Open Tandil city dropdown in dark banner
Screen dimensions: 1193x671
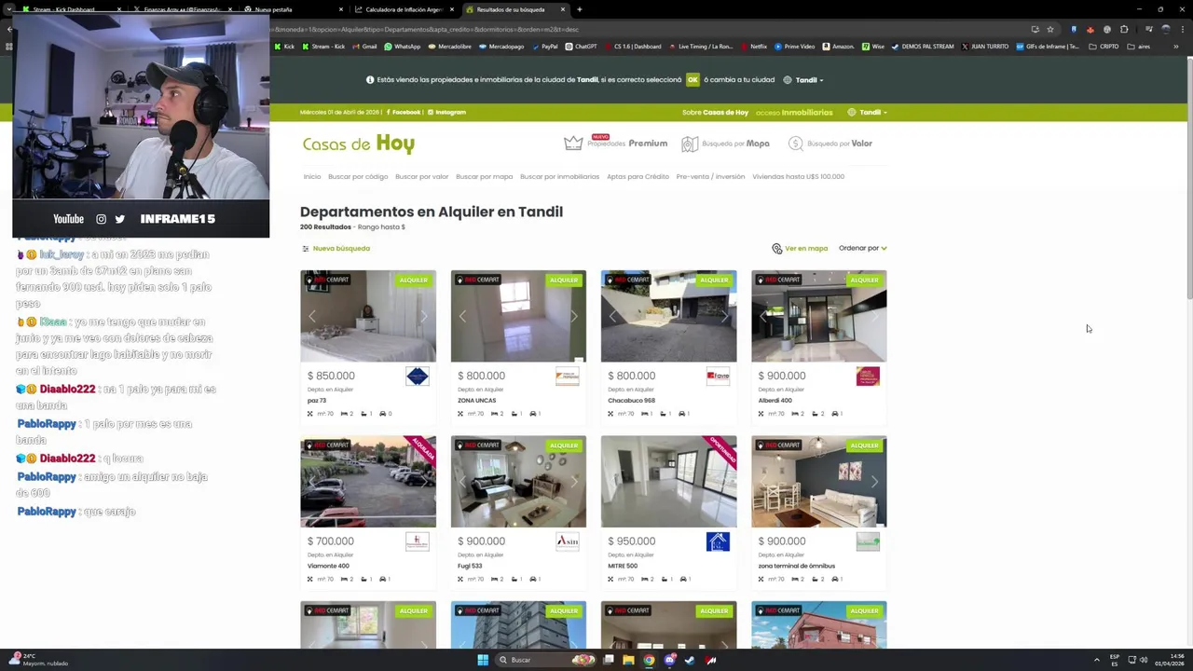(803, 80)
